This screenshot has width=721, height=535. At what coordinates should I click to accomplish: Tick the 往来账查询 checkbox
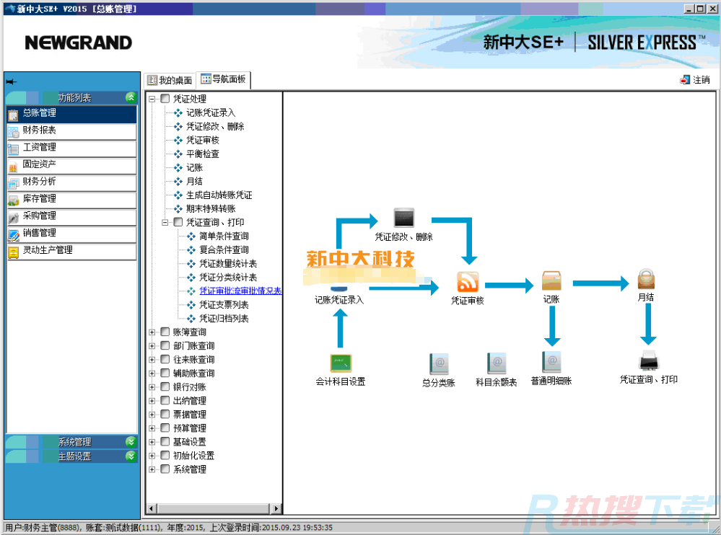click(165, 360)
